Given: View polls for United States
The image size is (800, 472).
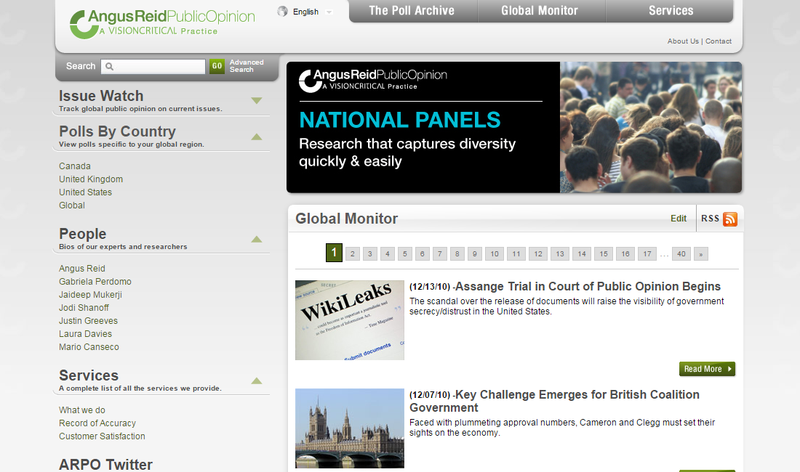Looking at the screenshot, I should [85, 192].
